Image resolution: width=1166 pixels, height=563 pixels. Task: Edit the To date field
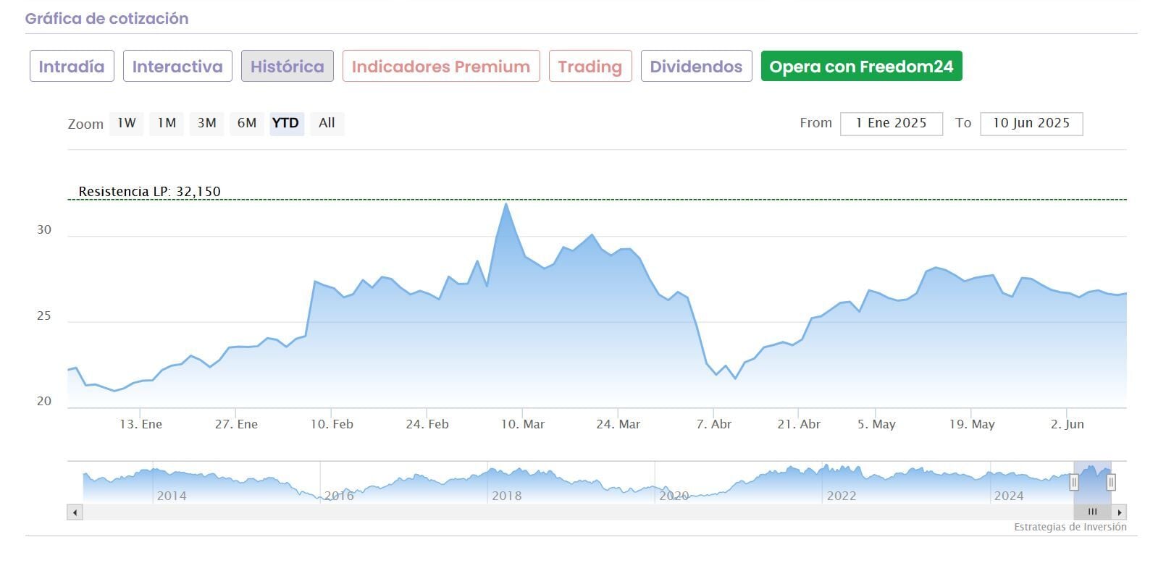[1031, 124]
